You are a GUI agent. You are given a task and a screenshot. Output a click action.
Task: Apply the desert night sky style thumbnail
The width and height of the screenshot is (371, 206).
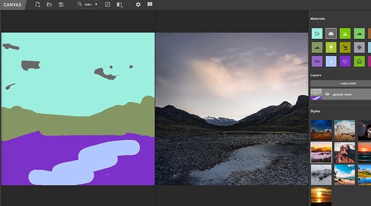coord(321,130)
